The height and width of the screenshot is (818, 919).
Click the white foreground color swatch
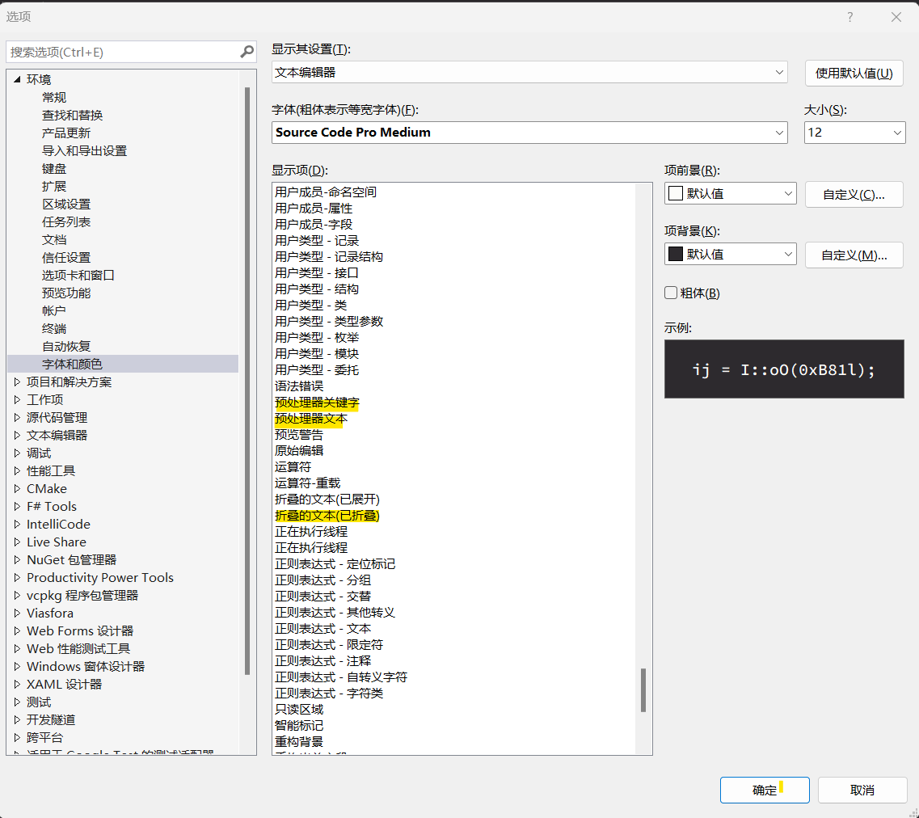675,193
